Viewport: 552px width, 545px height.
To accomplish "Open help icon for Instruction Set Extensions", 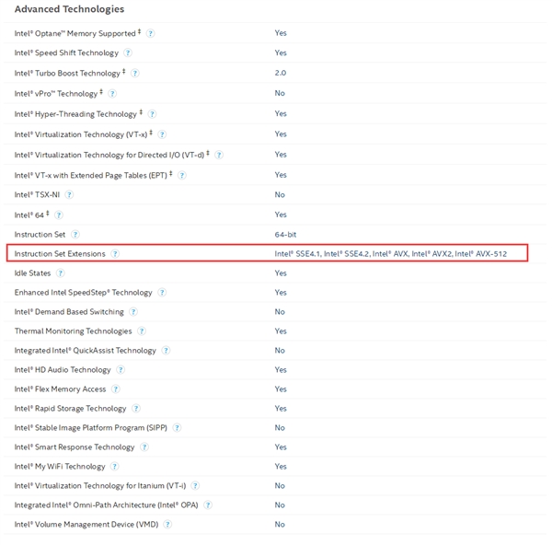I will pyautogui.click(x=115, y=254).
